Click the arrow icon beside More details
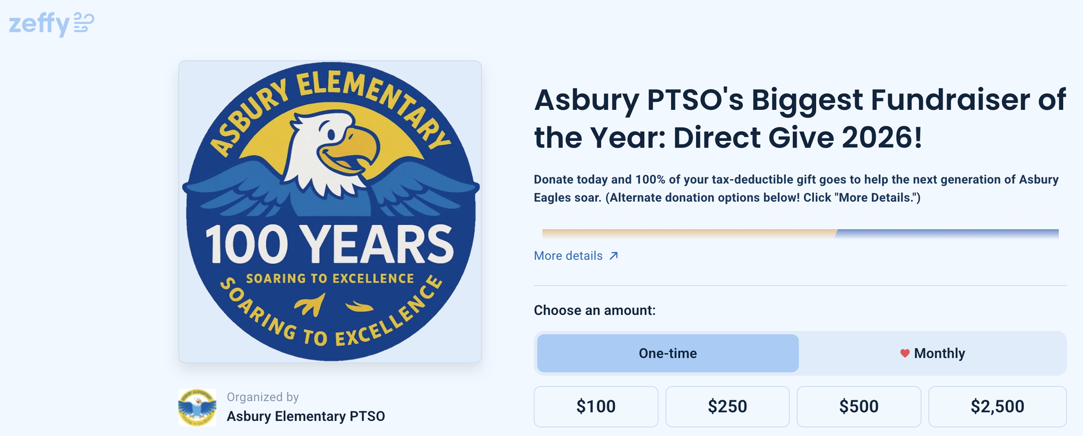 (x=613, y=255)
